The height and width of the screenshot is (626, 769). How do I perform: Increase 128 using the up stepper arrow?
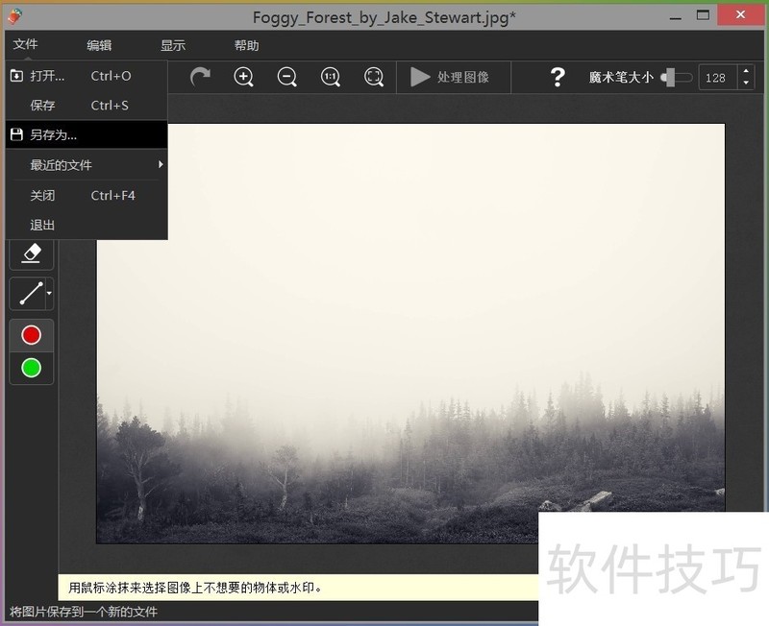click(747, 72)
